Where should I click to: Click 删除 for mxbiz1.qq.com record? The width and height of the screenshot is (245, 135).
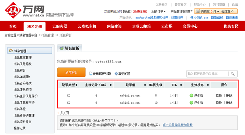pos(229,96)
